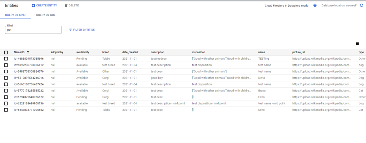Image resolution: width=366 pixels, height=143 pixels.
Task: Click the Filter Entities button
Action: click(x=82, y=30)
